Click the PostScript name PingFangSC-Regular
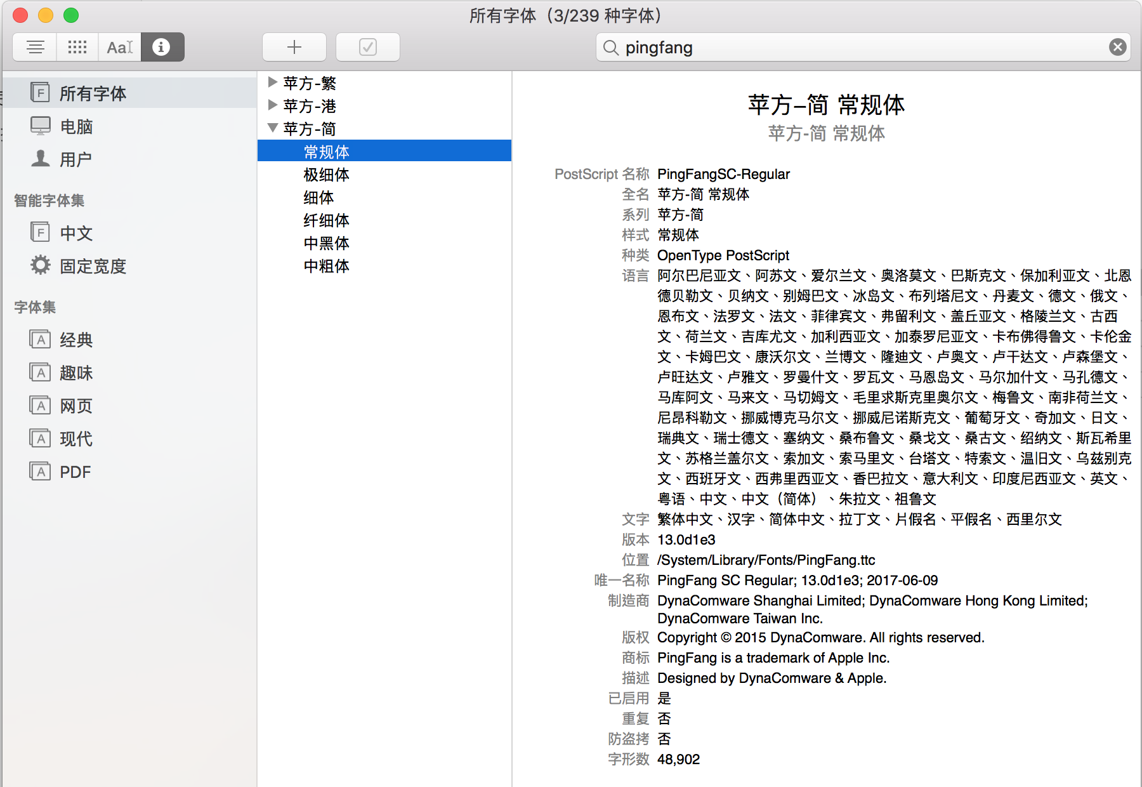1142x787 pixels. pyautogui.click(x=723, y=174)
